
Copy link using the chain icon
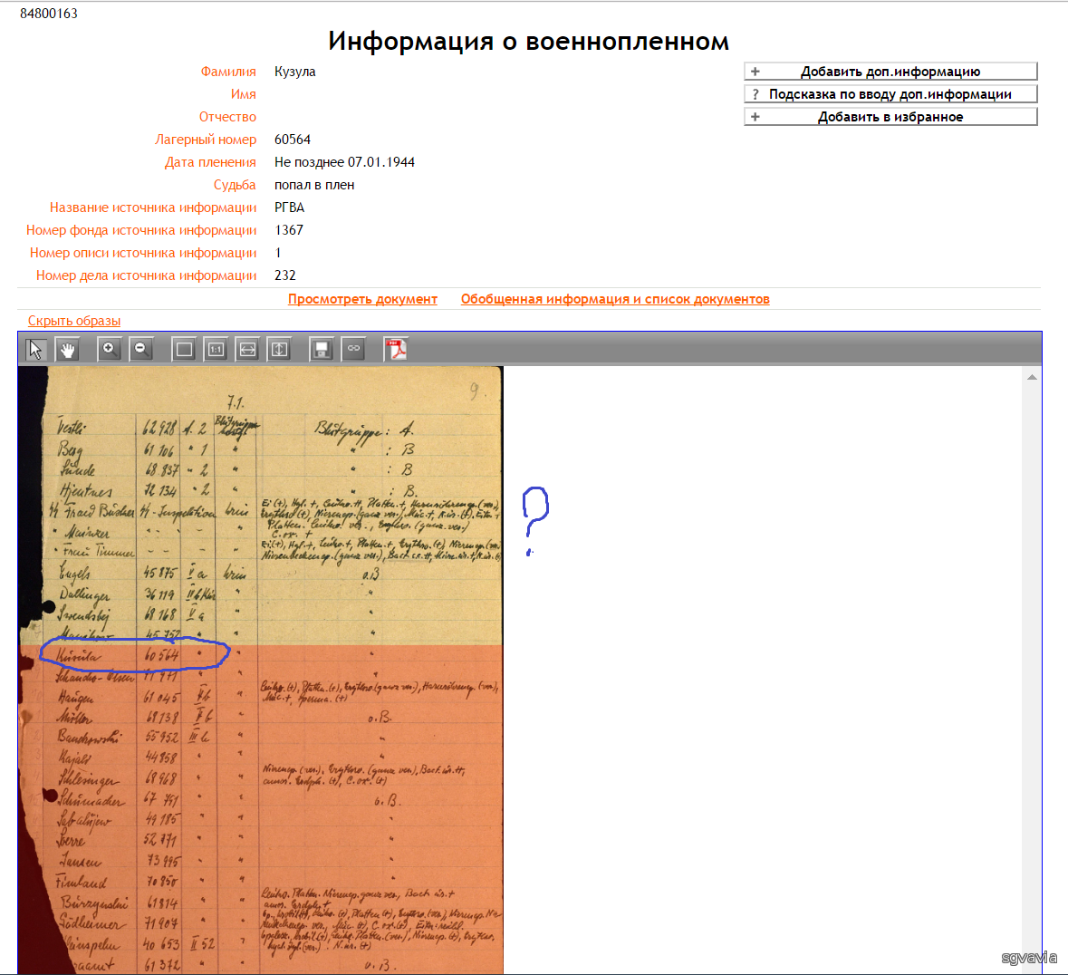353,350
